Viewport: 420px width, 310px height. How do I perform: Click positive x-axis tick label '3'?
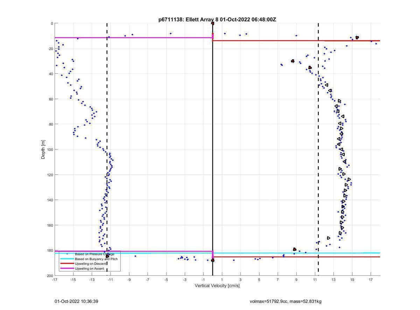[240, 280]
